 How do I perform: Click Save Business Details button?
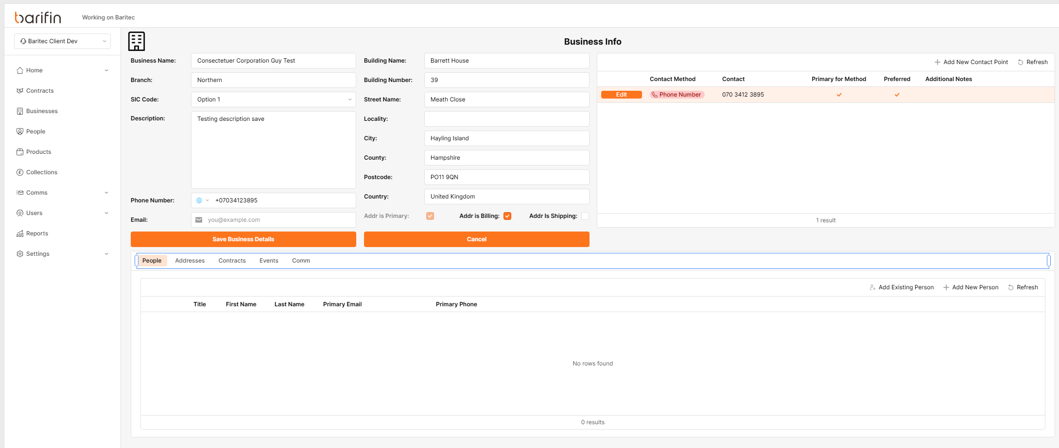tap(243, 239)
